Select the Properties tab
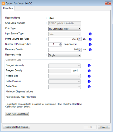The width and height of the screenshot is (113, 132). 8,8
